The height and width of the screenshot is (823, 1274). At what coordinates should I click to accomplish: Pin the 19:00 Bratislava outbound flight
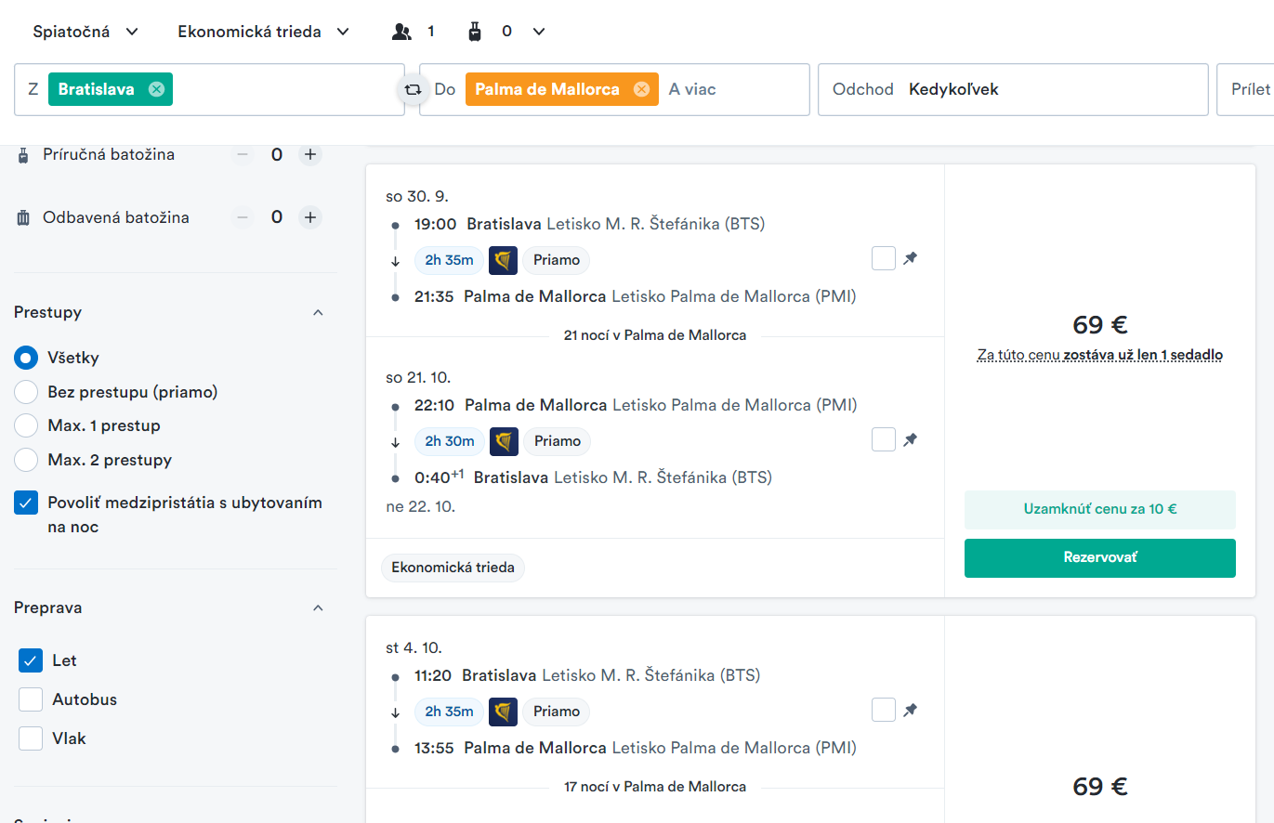coord(911,259)
